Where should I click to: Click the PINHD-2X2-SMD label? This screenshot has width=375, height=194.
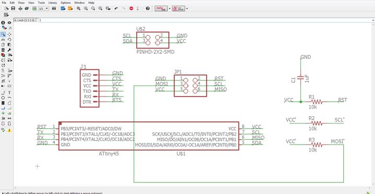(155, 52)
